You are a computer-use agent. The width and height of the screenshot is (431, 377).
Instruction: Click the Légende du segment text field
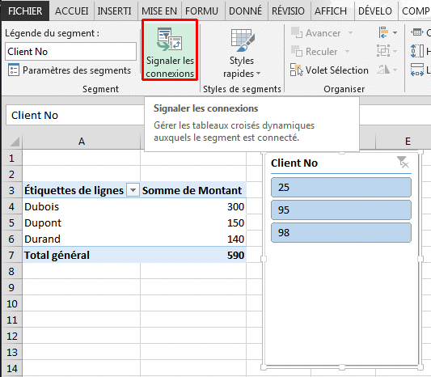(x=70, y=52)
